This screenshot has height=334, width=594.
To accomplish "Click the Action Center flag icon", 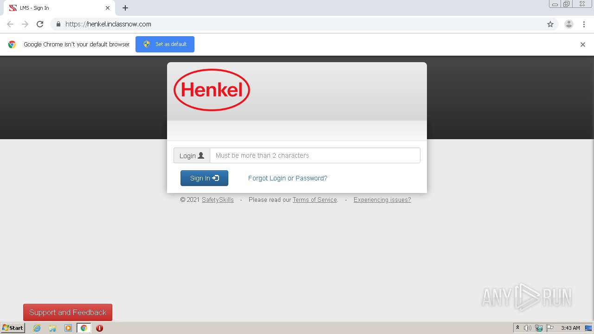I will (x=550, y=328).
